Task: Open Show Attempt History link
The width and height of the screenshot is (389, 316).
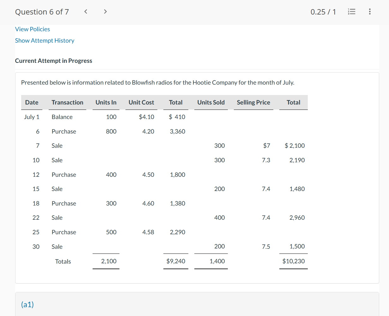Action: pos(45,40)
